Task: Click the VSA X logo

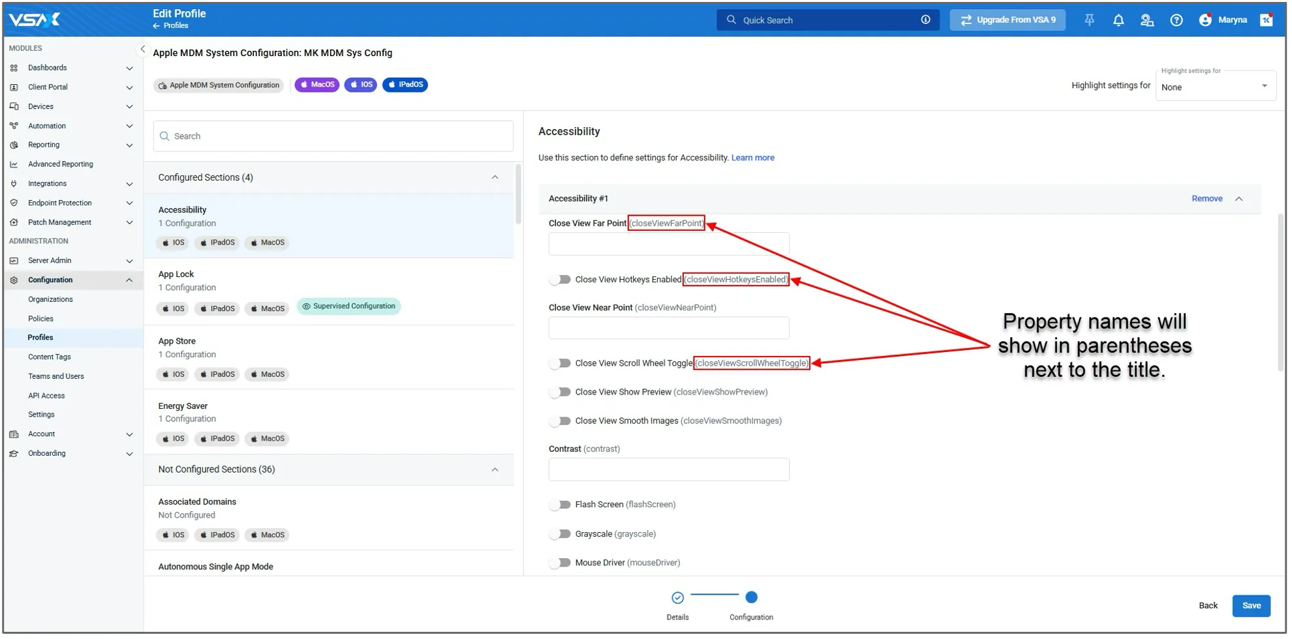Action: 35,20
